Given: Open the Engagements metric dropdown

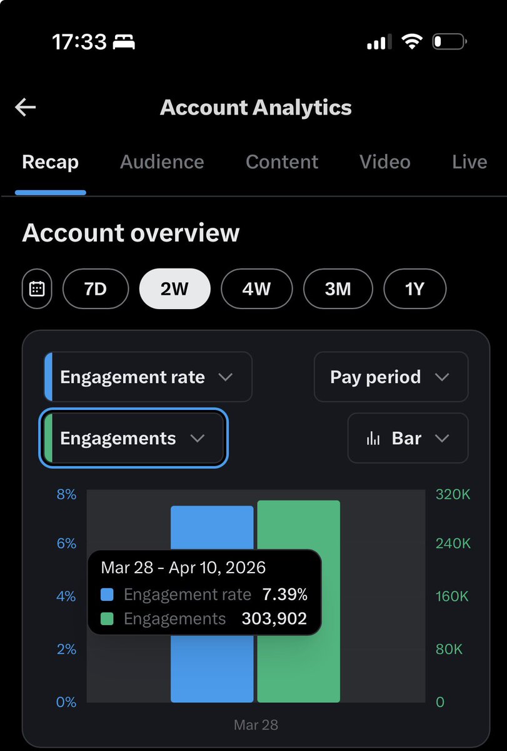Looking at the screenshot, I should click(133, 438).
